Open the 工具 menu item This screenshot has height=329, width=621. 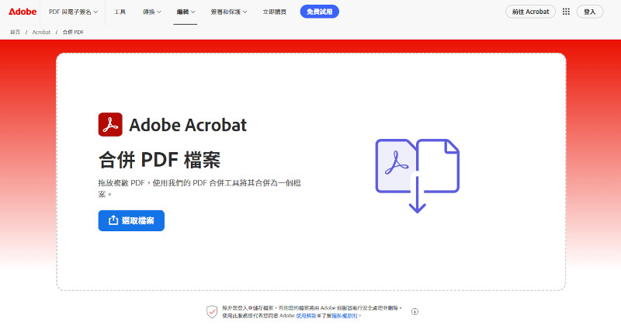[x=120, y=12]
